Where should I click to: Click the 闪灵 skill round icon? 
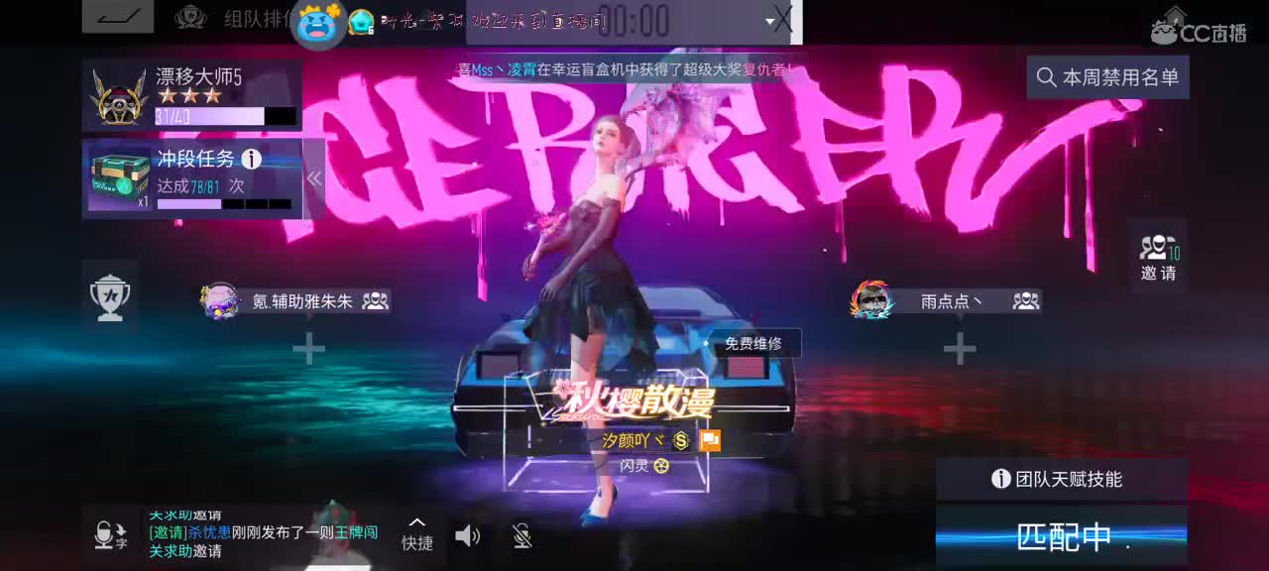[661, 465]
